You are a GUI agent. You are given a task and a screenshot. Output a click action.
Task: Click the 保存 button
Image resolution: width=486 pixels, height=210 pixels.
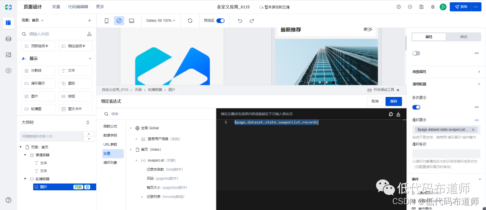[394, 101]
